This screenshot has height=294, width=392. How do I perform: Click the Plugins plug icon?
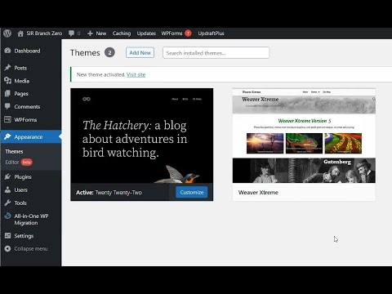[7, 176]
